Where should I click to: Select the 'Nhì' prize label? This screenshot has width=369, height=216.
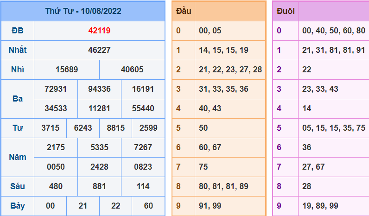(x=18, y=70)
